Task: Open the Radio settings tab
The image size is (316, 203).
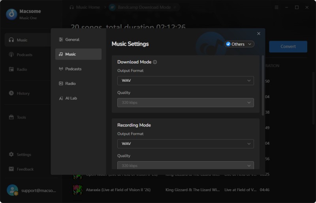Action: (78, 83)
